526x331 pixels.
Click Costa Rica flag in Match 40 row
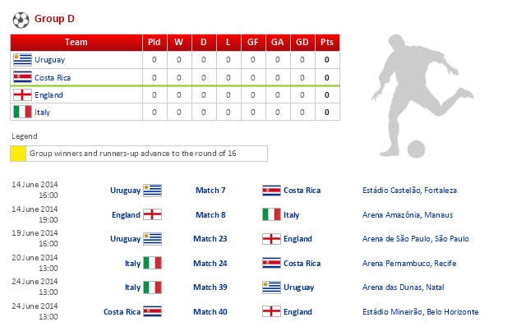coord(152,312)
